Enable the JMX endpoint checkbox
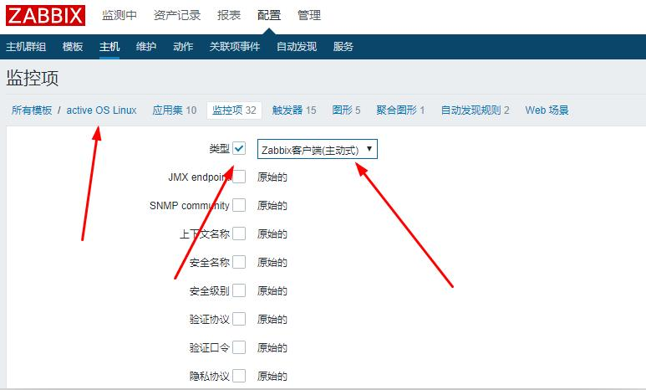The width and height of the screenshot is (646, 390). pos(239,177)
